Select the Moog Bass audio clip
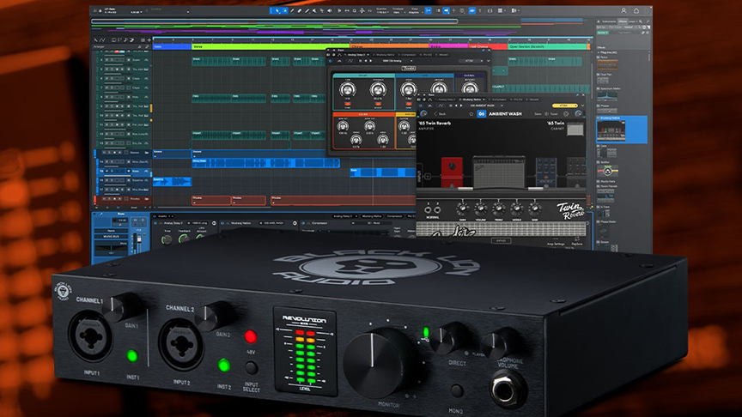This screenshot has height=417, width=742. click(x=265, y=163)
